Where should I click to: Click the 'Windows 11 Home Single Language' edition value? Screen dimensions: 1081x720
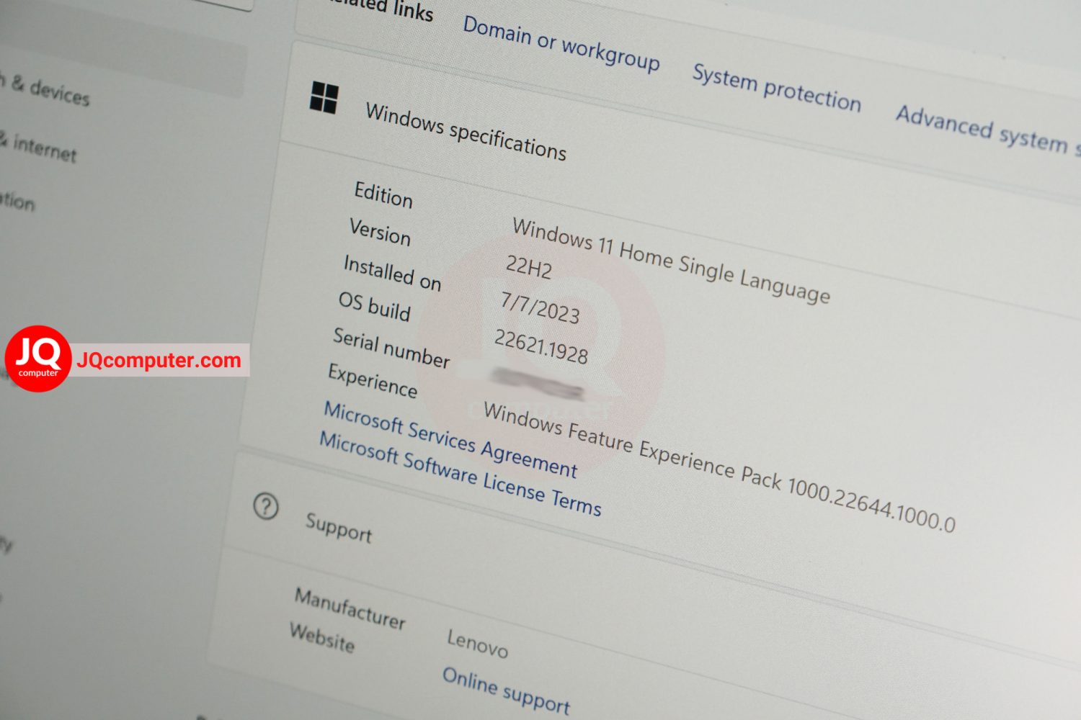tap(671, 261)
